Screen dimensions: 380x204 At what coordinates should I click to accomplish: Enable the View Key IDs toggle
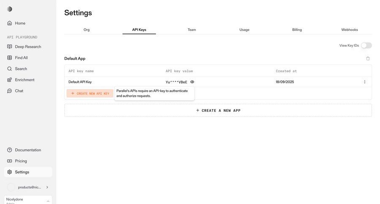(x=366, y=46)
